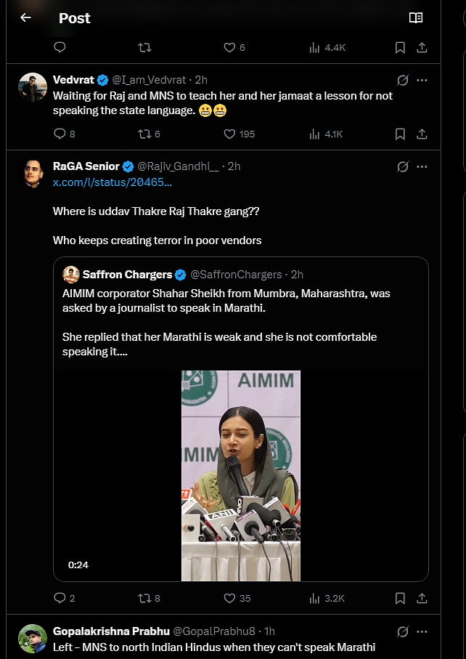
Task: Repost RaGA Senior's post with 8 reposts
Action: pyautogui.click(x=144, y=598)
